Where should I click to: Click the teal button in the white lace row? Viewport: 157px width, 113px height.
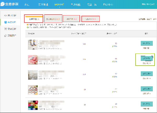[x=147, y=74]
